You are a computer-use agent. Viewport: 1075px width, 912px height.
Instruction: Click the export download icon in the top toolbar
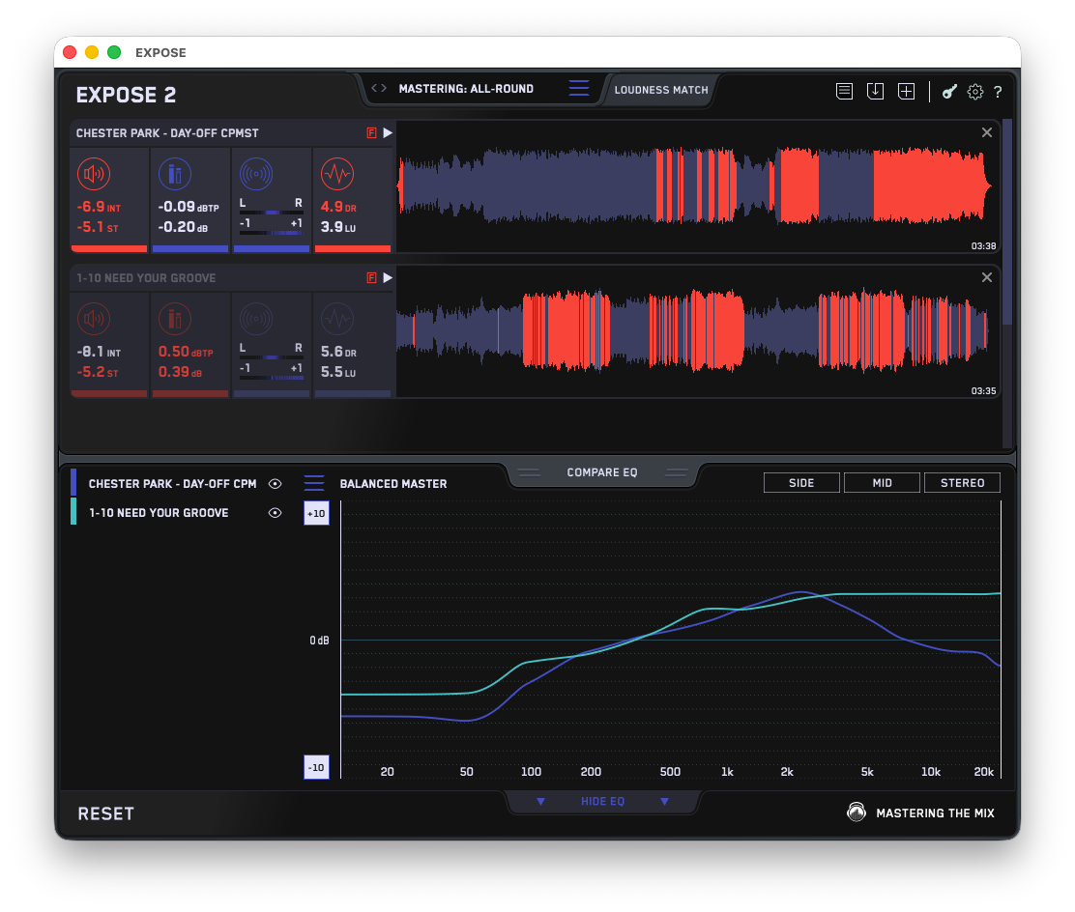tap(876, 91)
